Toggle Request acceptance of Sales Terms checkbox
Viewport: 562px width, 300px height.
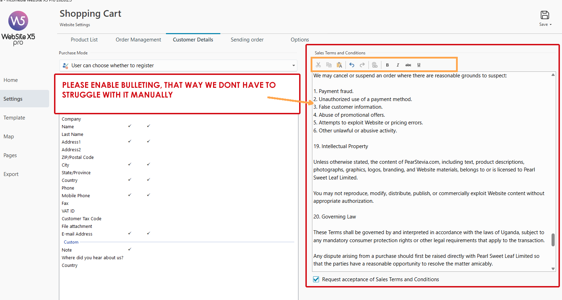316,279
